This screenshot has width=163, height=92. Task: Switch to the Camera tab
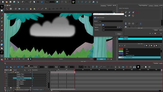pyautogui.click(x=110, y=6)
